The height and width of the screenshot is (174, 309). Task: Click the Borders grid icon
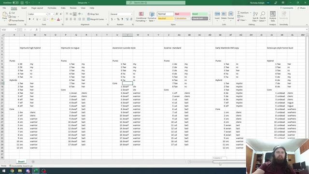[x=45, y=19]
